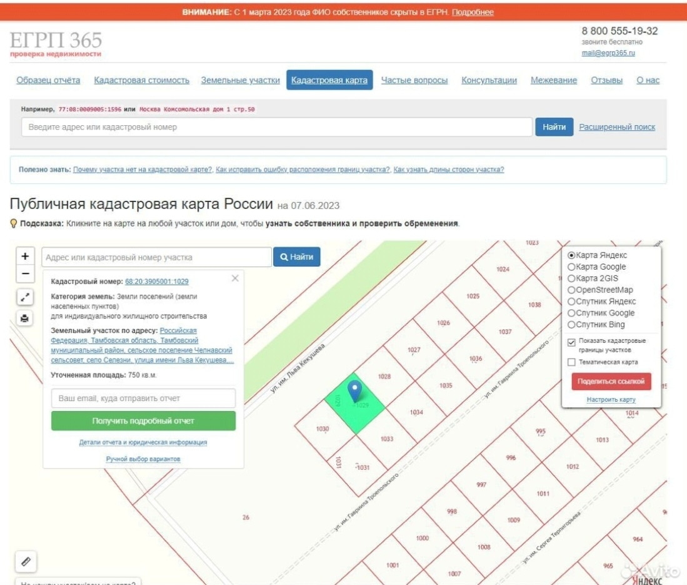
Task: Go to Земельные участки section
Action: pyautogui.click(x=240, y=80)
